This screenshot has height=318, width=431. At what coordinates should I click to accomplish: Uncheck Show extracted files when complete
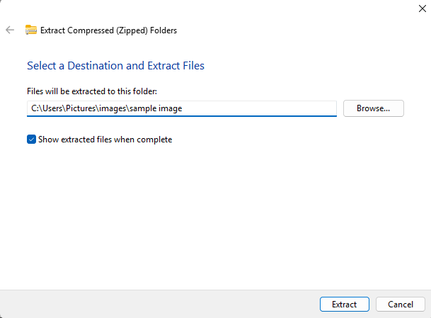point(31,140)
